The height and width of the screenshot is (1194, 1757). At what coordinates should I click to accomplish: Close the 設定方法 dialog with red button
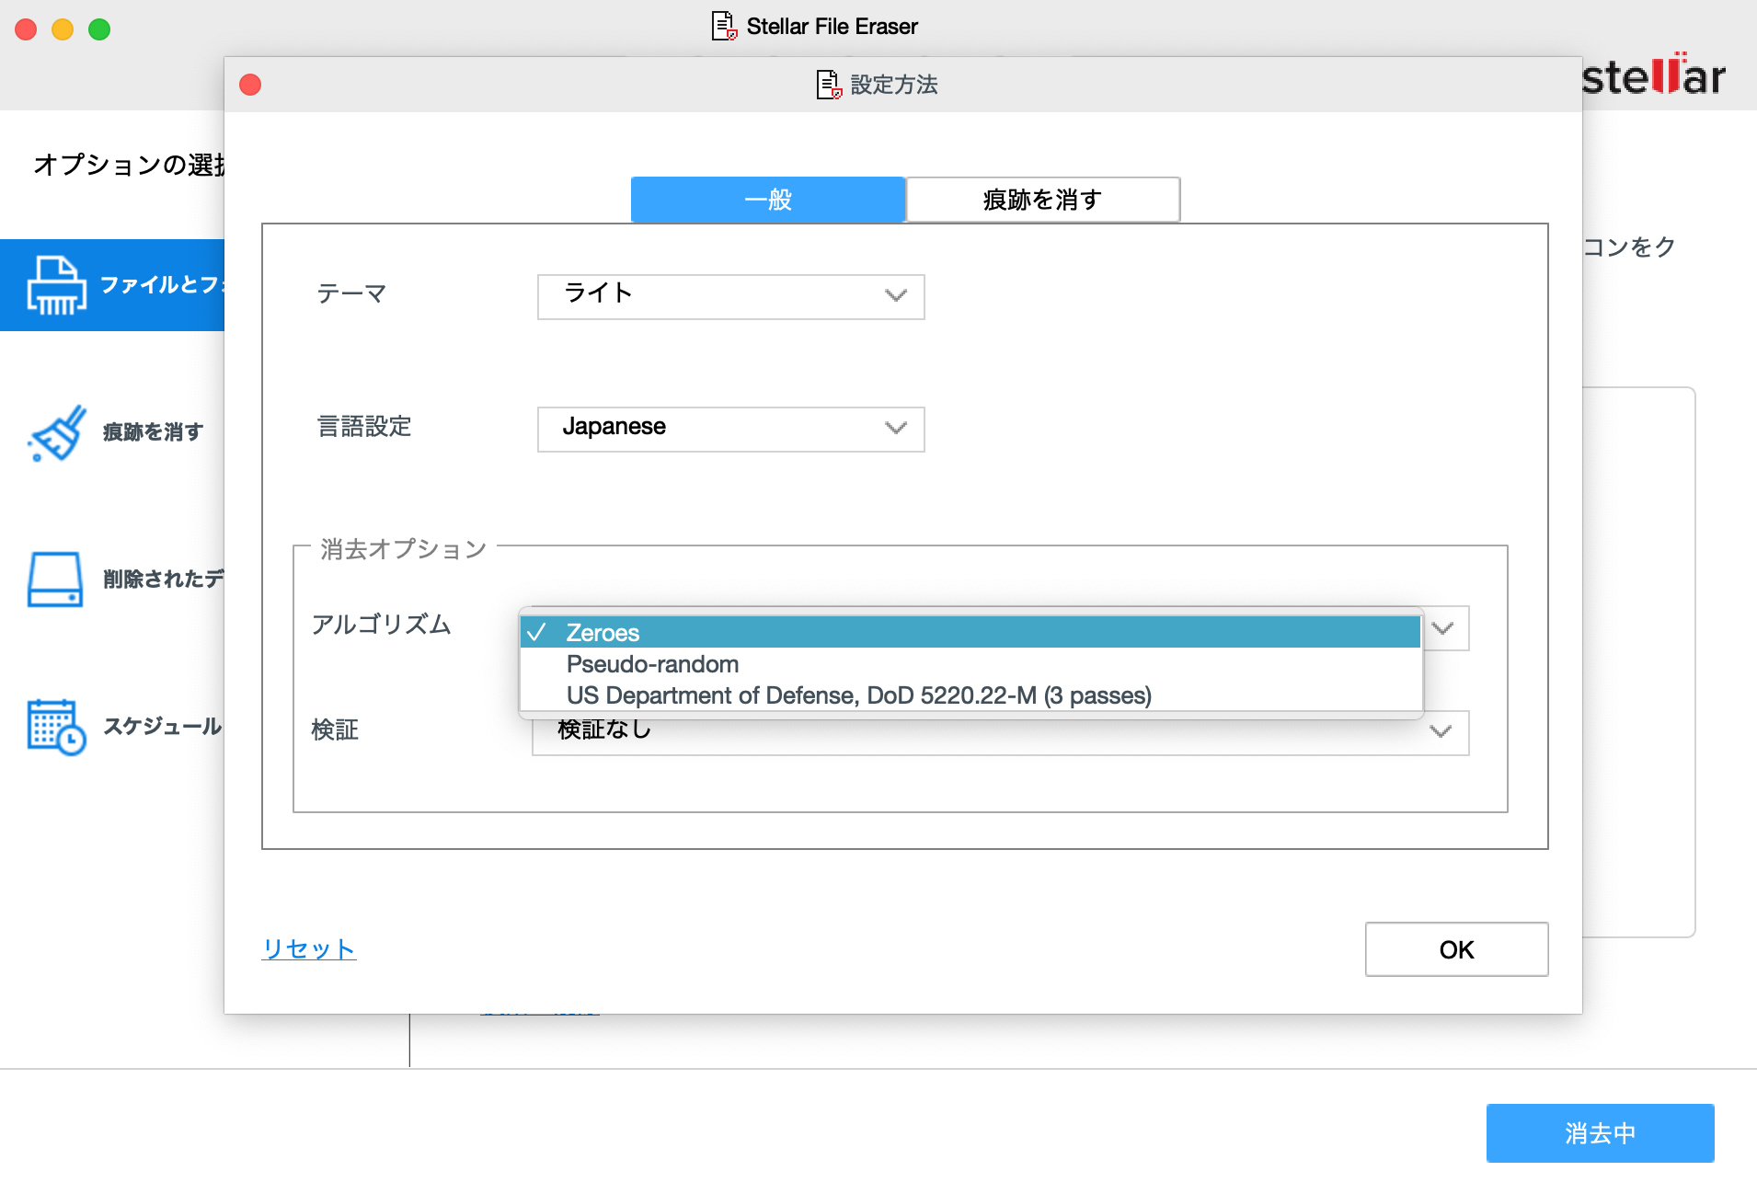(x=250, y=85)
